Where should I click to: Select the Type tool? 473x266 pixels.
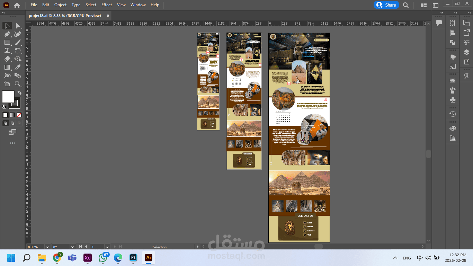tap(7, 51)
